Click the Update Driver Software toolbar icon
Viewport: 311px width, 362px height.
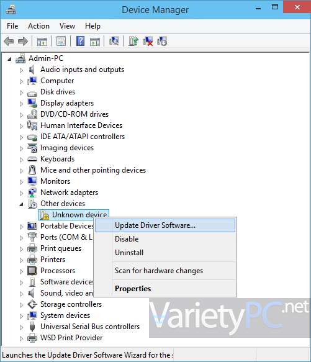tap(133, 42)
